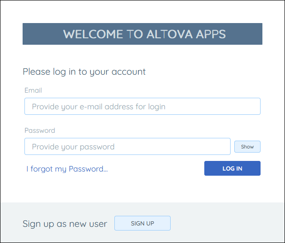285x243 pixels.
Task: Open the I forgot my Password link
Action: coord(67,169)
